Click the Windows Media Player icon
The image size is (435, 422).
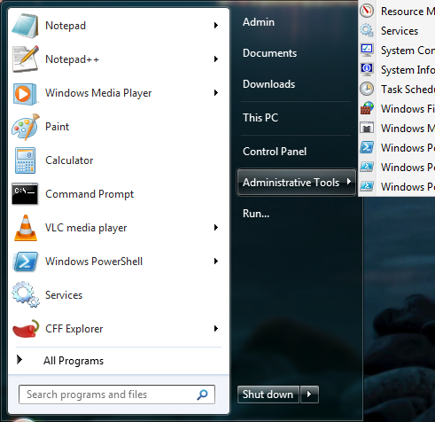pyautogui.click(x=25, y=94)
